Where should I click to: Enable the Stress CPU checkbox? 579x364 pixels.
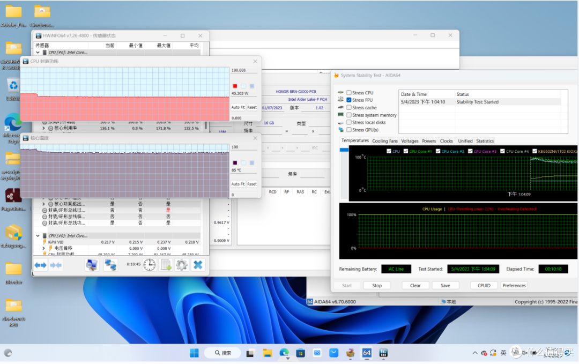coord(349,93)
